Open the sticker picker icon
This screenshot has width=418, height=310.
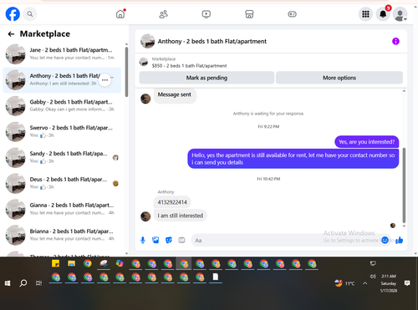point(169,240)
